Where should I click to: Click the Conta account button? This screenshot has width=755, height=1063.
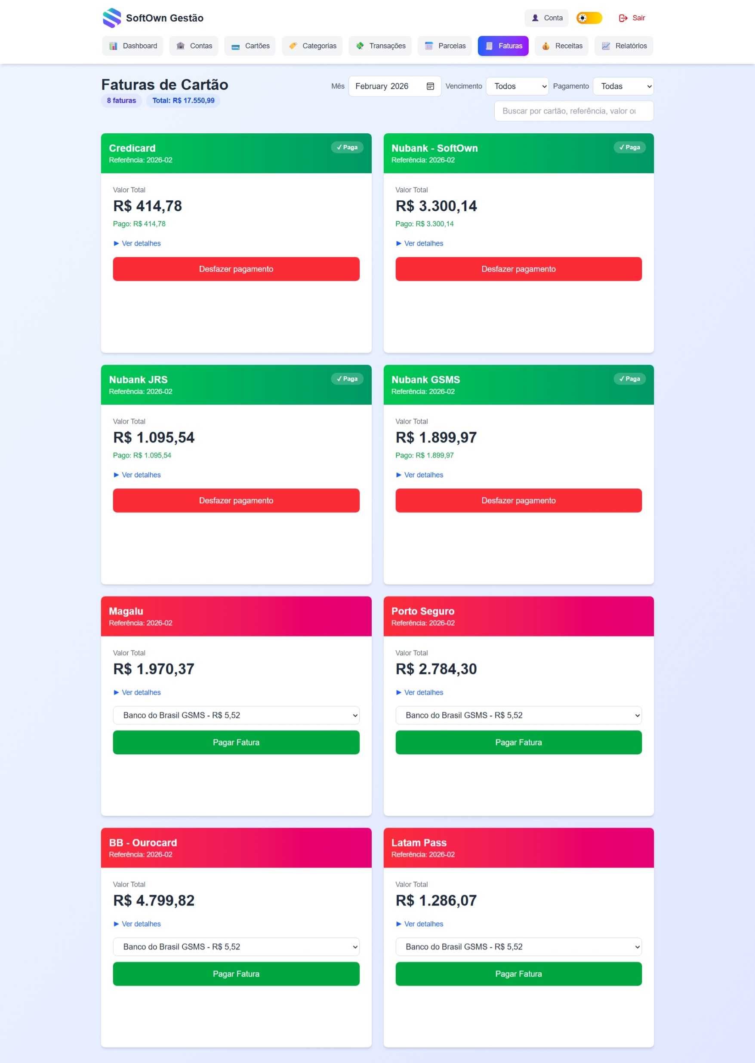[546, 18]
